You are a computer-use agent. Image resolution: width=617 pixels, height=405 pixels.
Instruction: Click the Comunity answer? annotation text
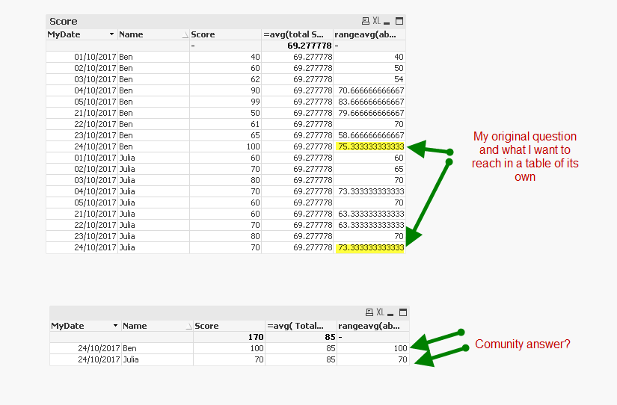click(523, 344)
